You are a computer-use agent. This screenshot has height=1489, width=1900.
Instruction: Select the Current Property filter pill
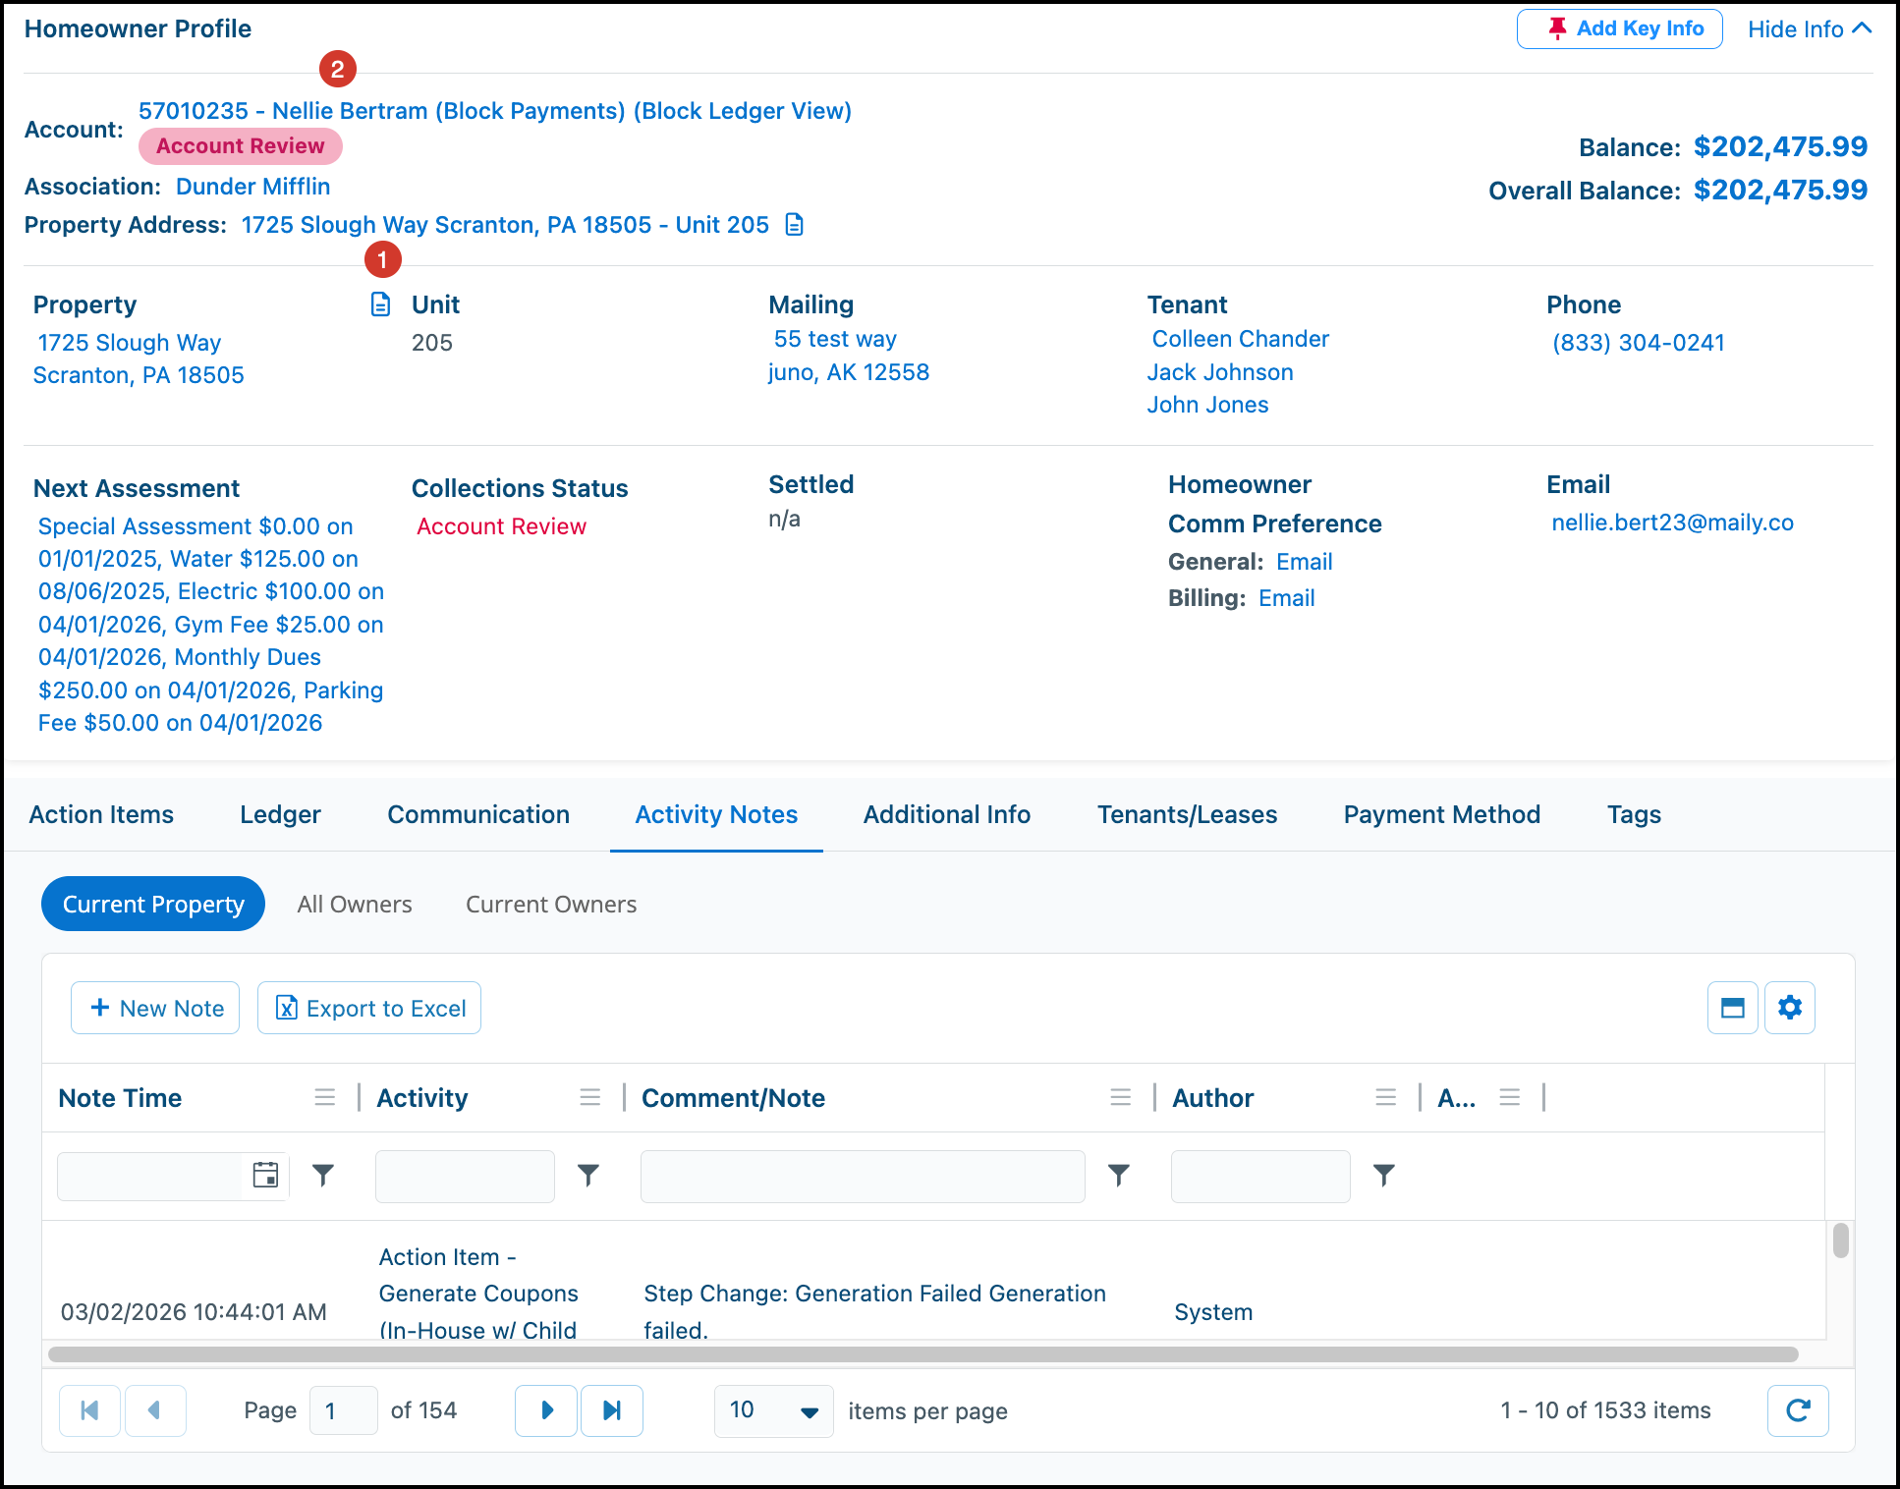(x=153, y=904)
